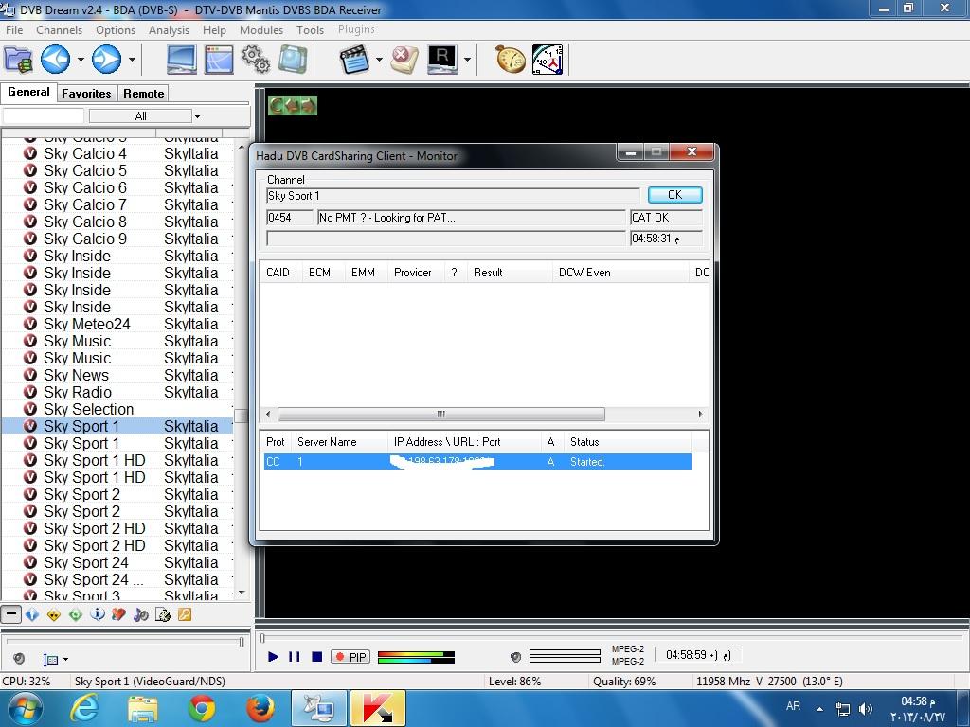The height and width of the screenshot is (727, 970).
Task: Click the DCW Even column header
Action: click(x=620, y=272)
